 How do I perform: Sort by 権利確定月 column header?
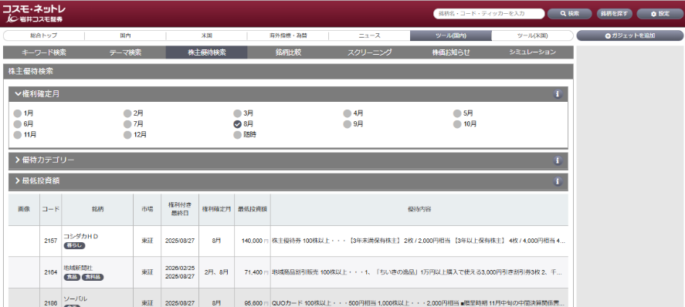pos(216,210)
